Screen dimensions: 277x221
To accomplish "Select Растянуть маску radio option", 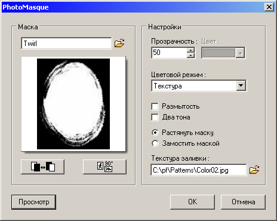I will pos(155,133).
